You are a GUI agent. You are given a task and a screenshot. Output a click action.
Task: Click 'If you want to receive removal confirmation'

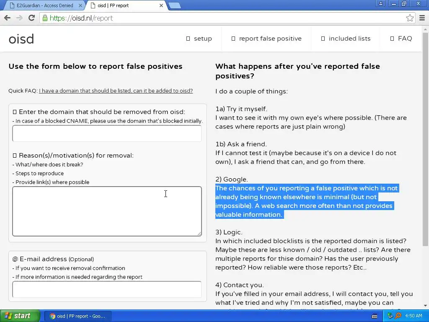point(69,268)
